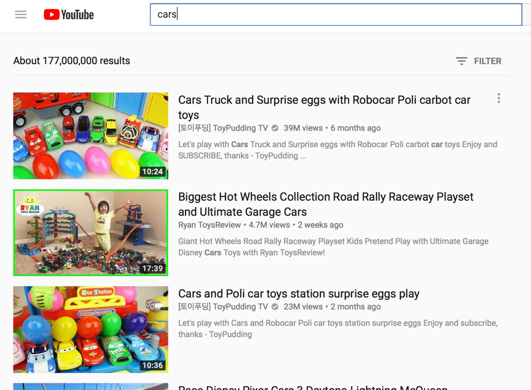The image size is (531, 390).
Task: Click the YouTube logo
Action: (69, 15)
